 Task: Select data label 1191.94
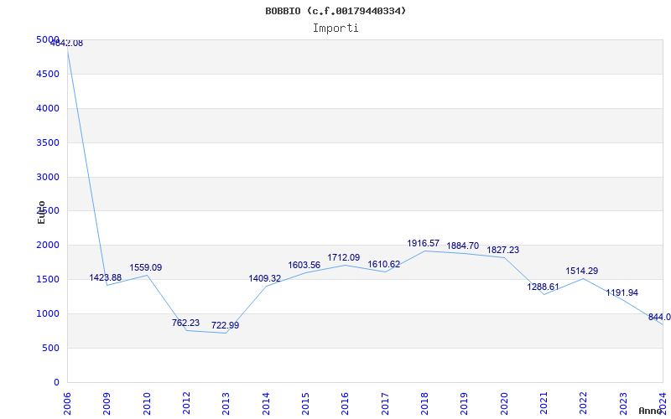[622, 292]
